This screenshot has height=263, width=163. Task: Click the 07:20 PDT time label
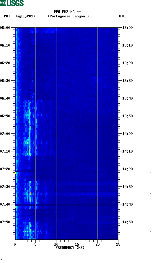coord(5,169)
